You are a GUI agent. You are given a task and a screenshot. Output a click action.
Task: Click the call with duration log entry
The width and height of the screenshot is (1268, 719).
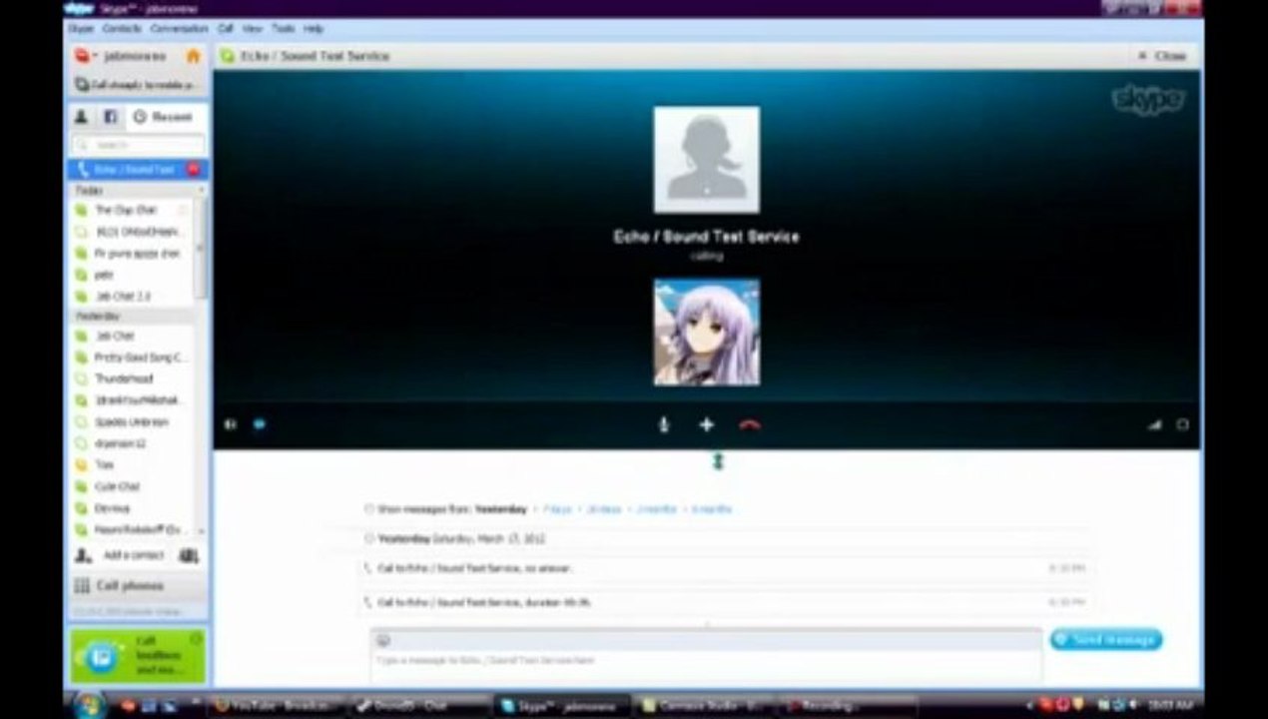coord(724,603)
